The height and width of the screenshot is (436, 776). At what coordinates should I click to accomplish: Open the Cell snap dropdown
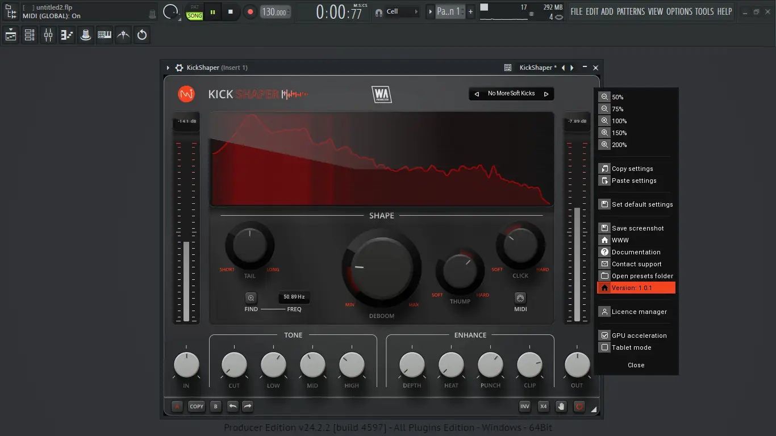tap(403, 11)
